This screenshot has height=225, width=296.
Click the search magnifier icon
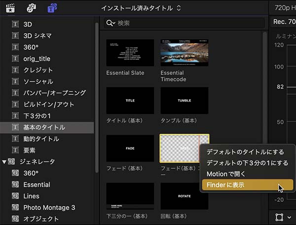click(x=111, y=23)
